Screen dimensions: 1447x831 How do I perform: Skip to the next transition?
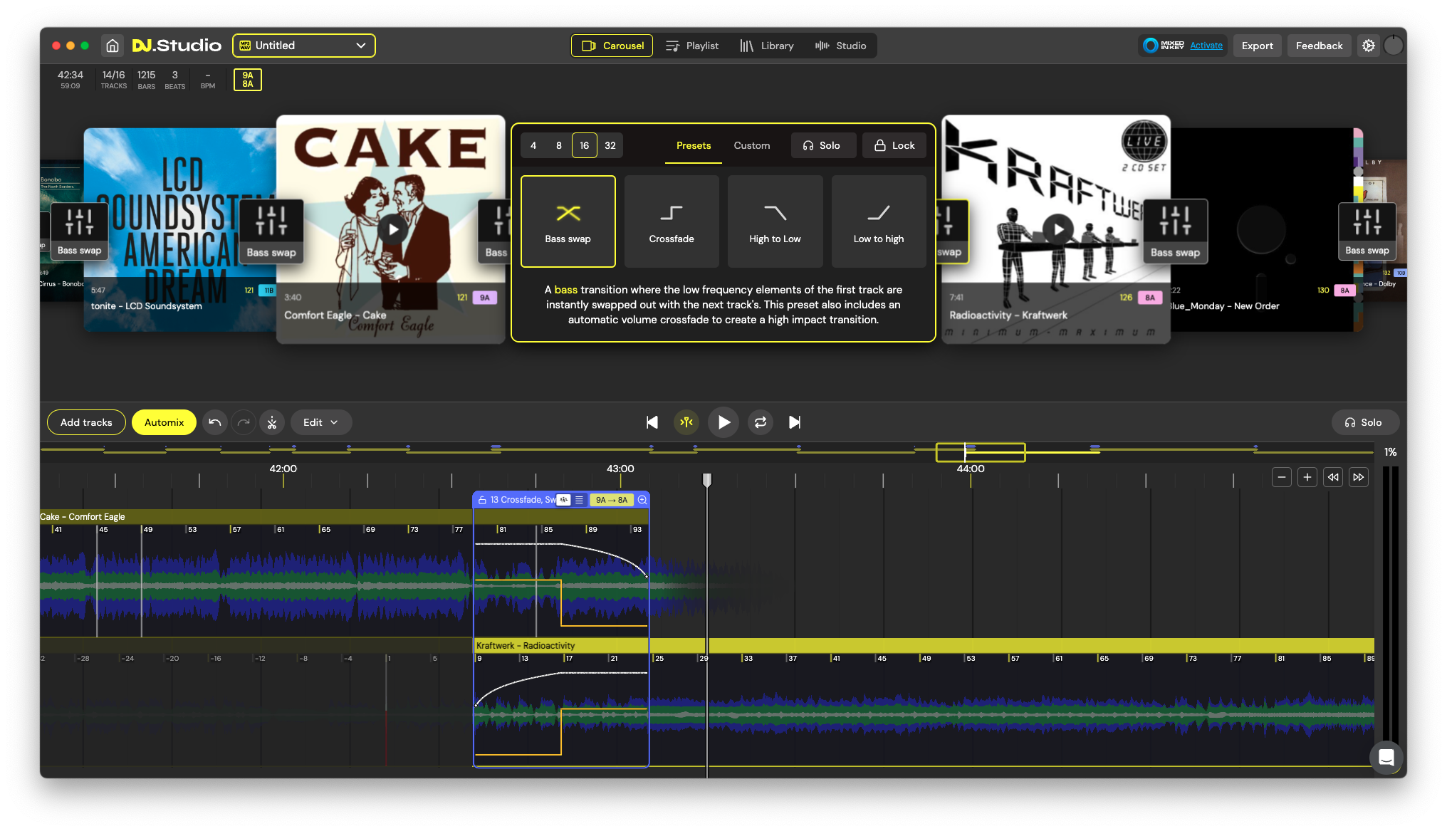(795, 422)
